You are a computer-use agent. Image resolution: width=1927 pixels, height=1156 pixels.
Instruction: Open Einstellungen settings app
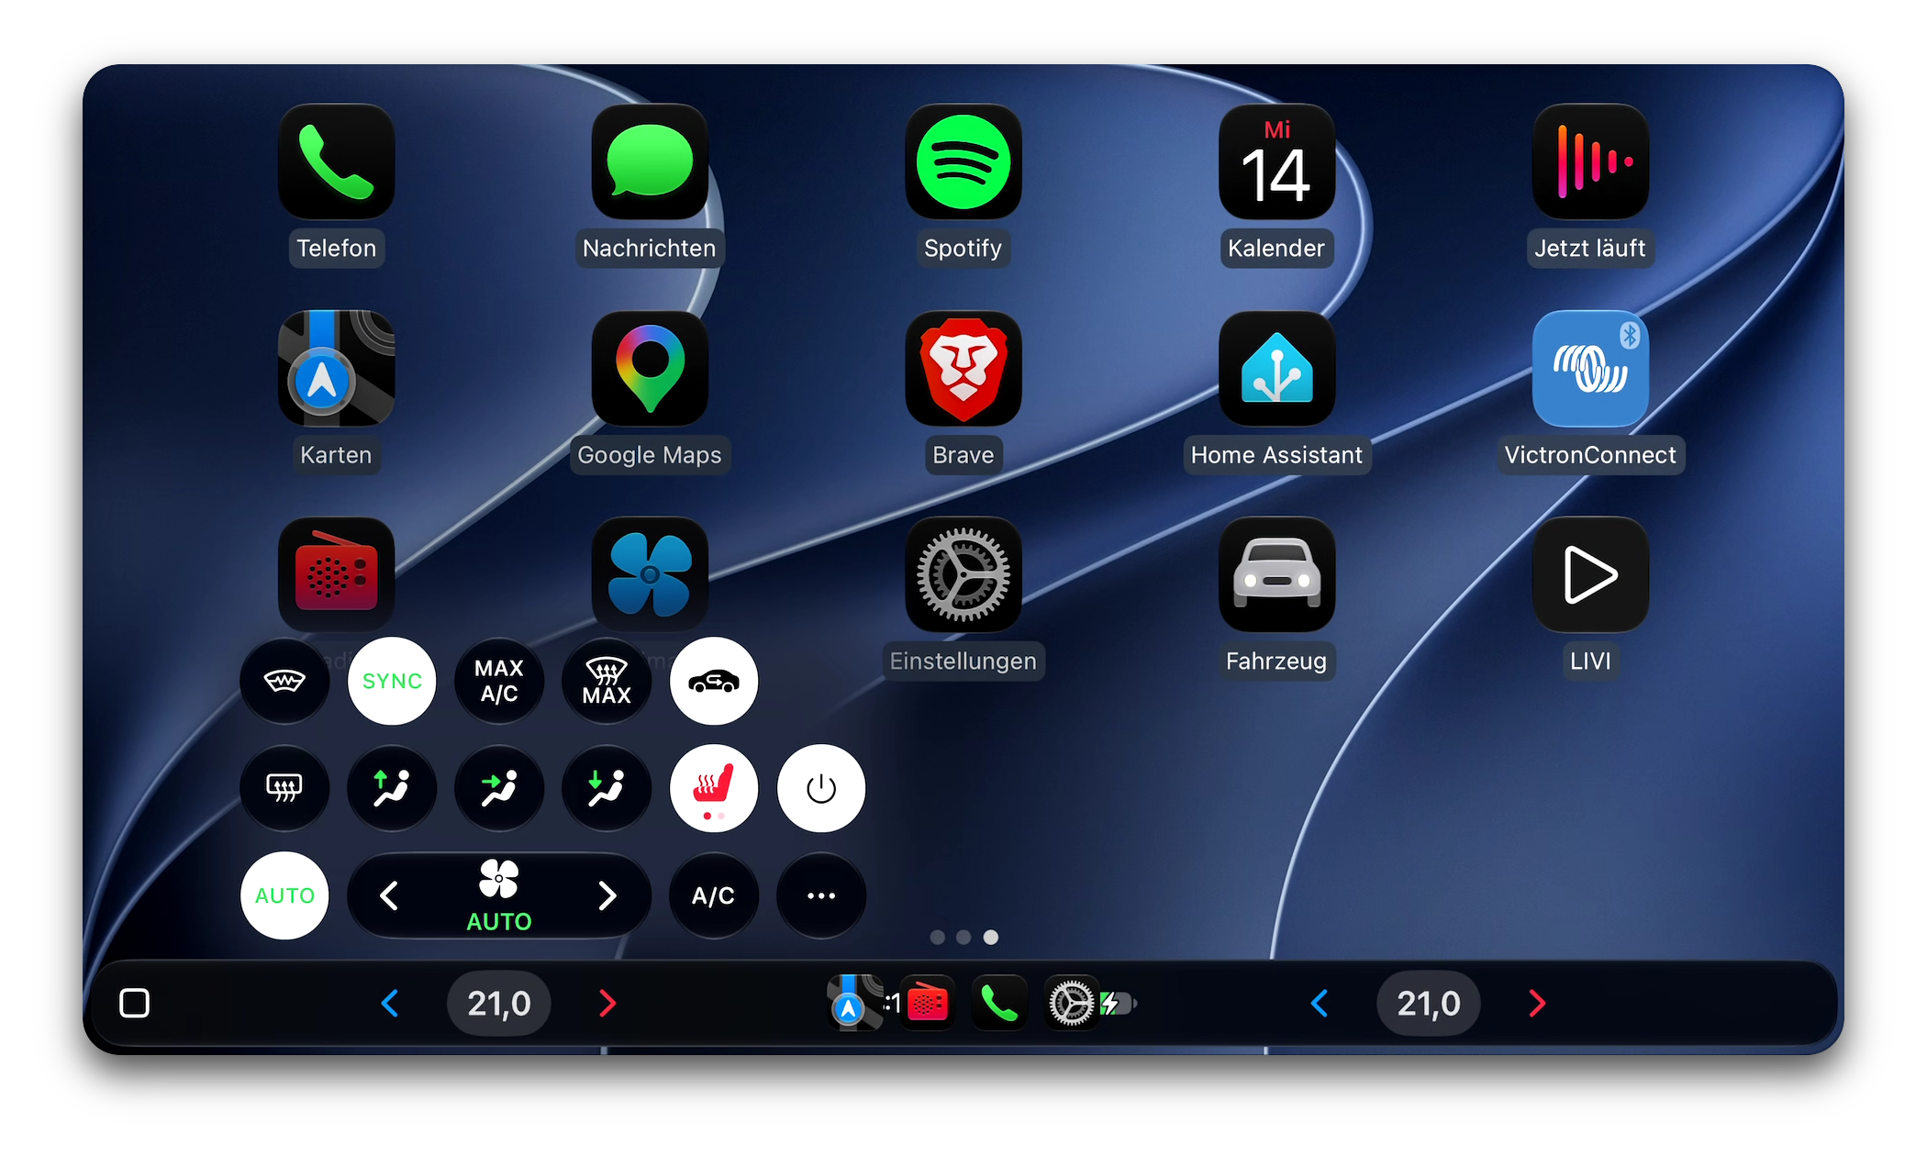click(x=963, y=575)
